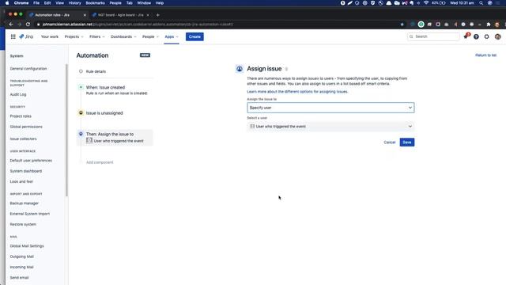Open Issue collectors in the sidebar
Screen dimensions: 506x285
pos(23,139)
